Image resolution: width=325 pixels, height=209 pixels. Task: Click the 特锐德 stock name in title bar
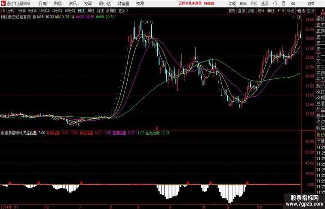click(x=209, y=3)
